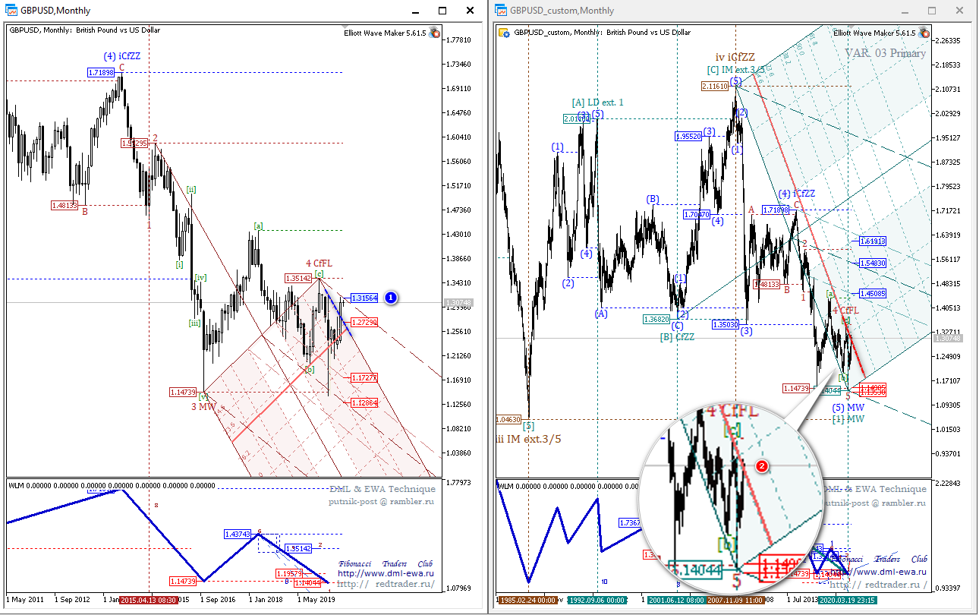Maximize the GBPUSD,Monthly chart window

pos(443,11)
